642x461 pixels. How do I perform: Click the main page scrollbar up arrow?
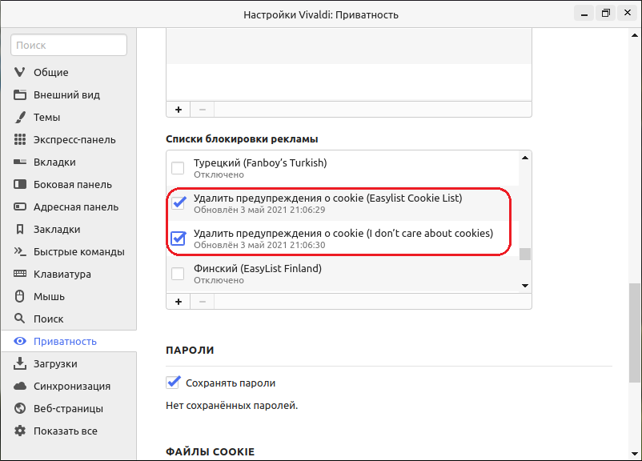(x=635, y=35)
